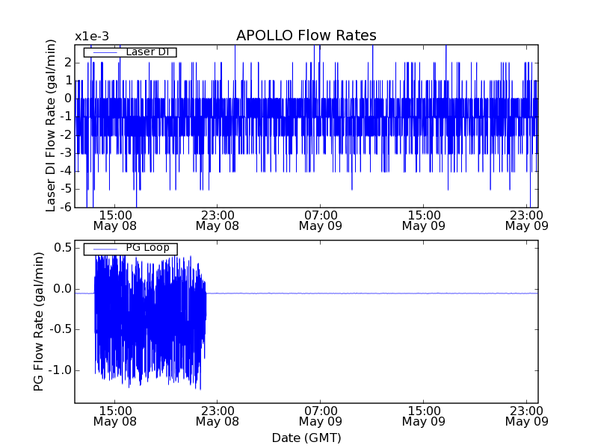This screenshot has height=448, width=598.
Task: Click the Date (GMT) x-axis label
Action: (x=306, y=438)
